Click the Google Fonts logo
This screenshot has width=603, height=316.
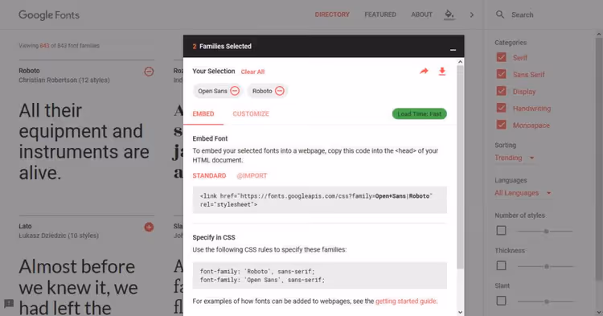tap(49, 15)
